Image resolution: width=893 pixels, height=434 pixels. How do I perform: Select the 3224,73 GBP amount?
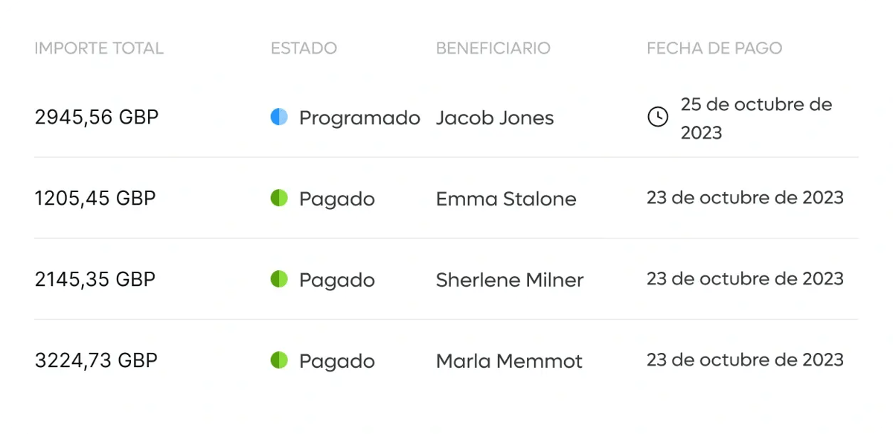[x=96, y=361]
